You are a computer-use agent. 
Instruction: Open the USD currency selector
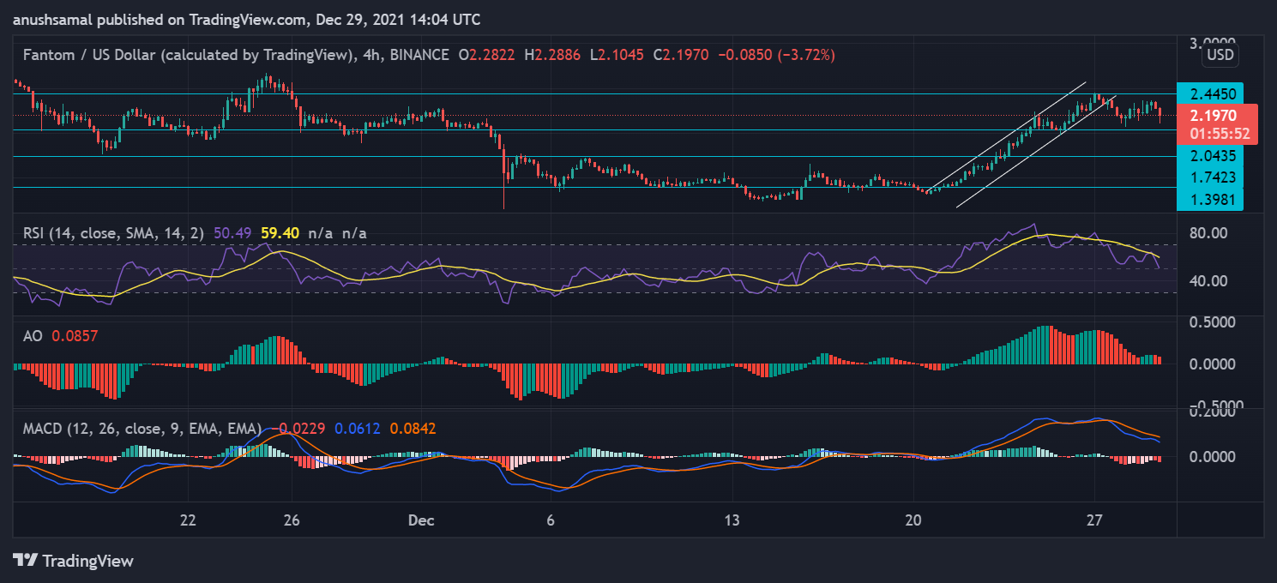1220,56
